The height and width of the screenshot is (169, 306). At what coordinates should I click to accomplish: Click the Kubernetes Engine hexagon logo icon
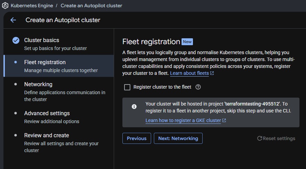(x=5, y=6)
